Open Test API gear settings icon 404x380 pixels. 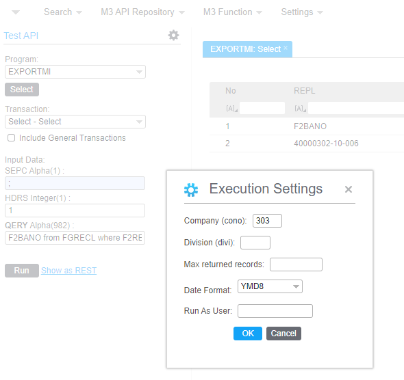[x=173, y=36]
